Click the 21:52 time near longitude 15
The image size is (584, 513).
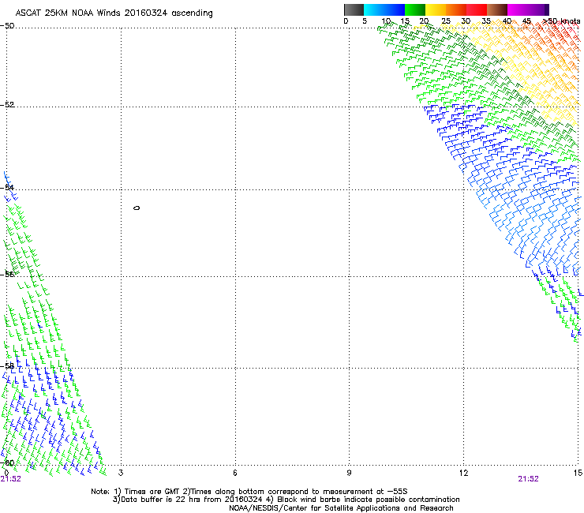tap(528, 479)
